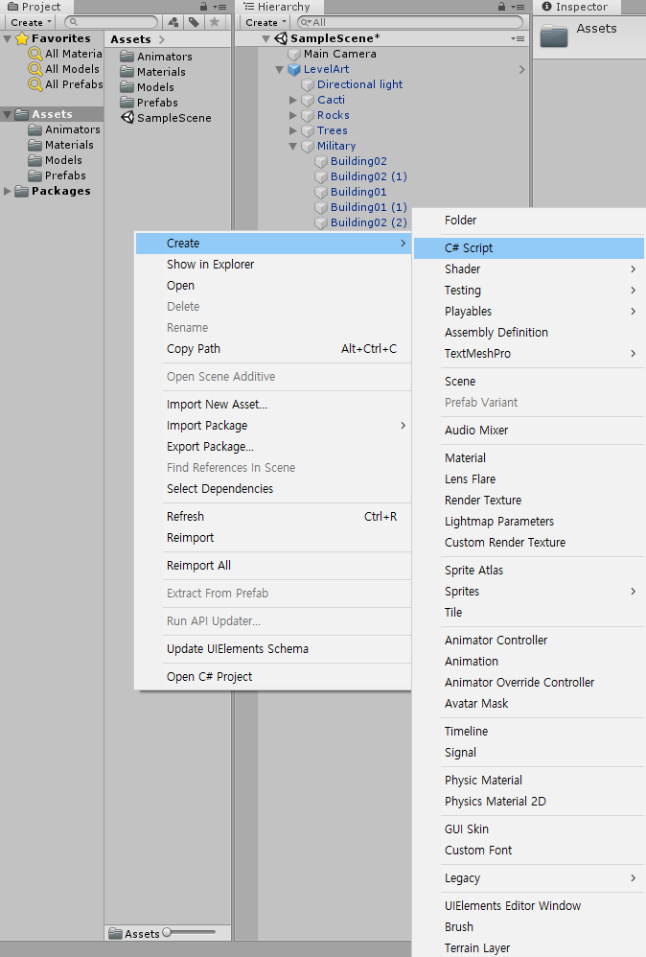Select All Prefabs saved search
The height and width of the screenshot is (957, 646).
[66, 84]
